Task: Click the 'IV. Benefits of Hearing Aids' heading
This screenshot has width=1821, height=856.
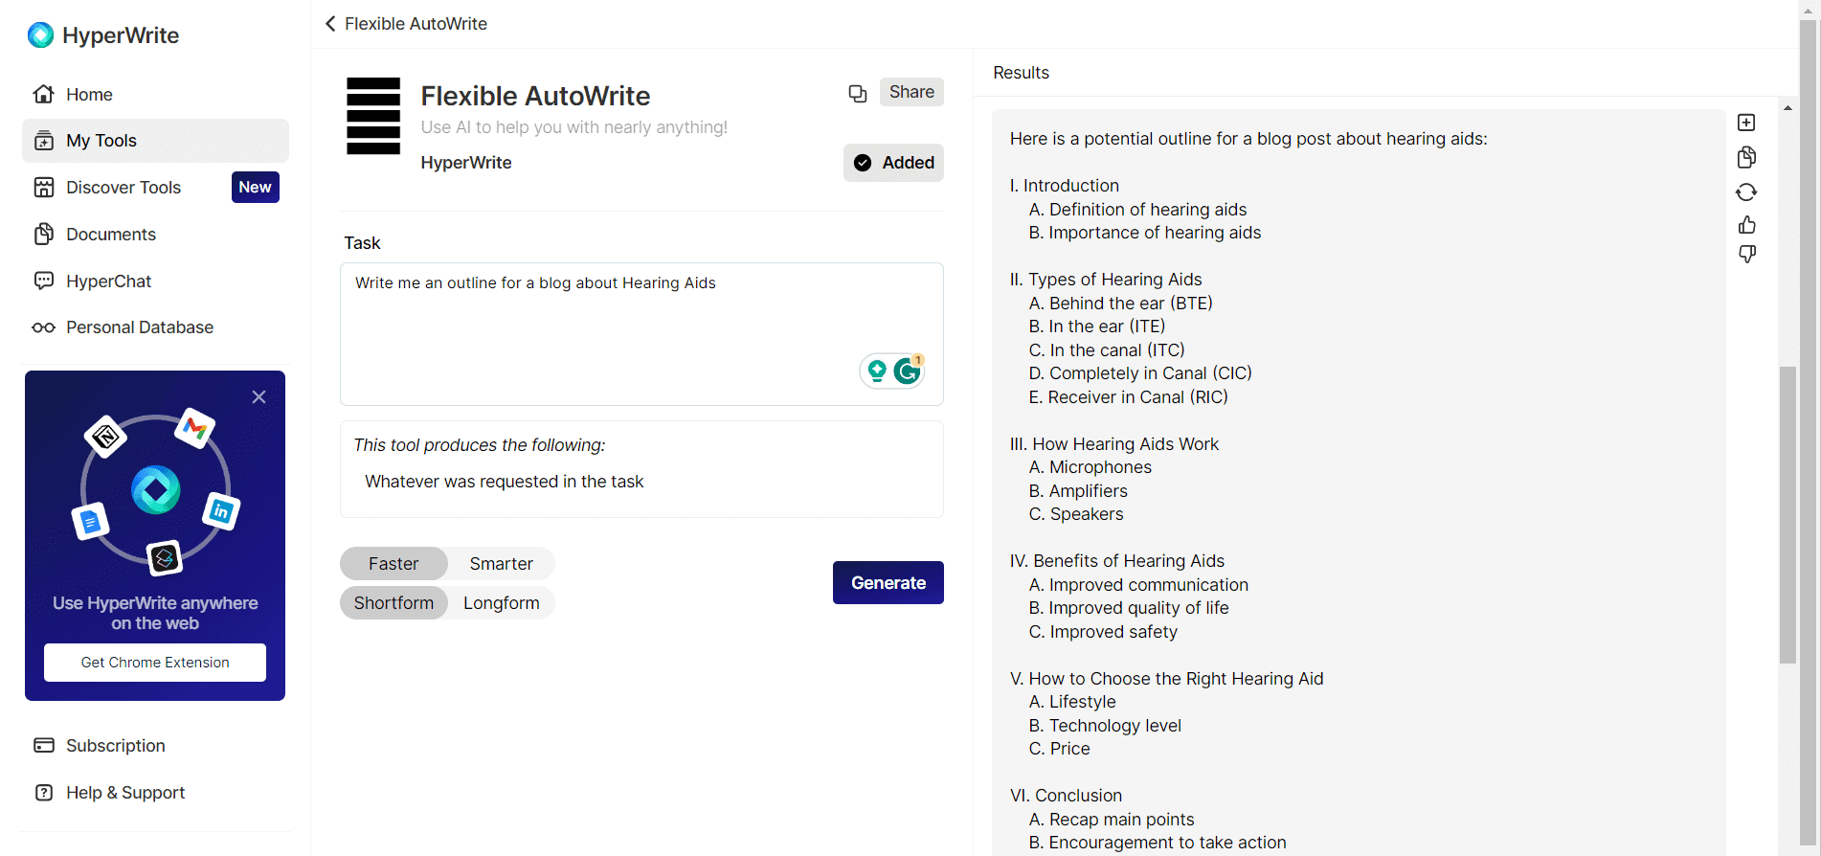Action: click(1117, 561)
